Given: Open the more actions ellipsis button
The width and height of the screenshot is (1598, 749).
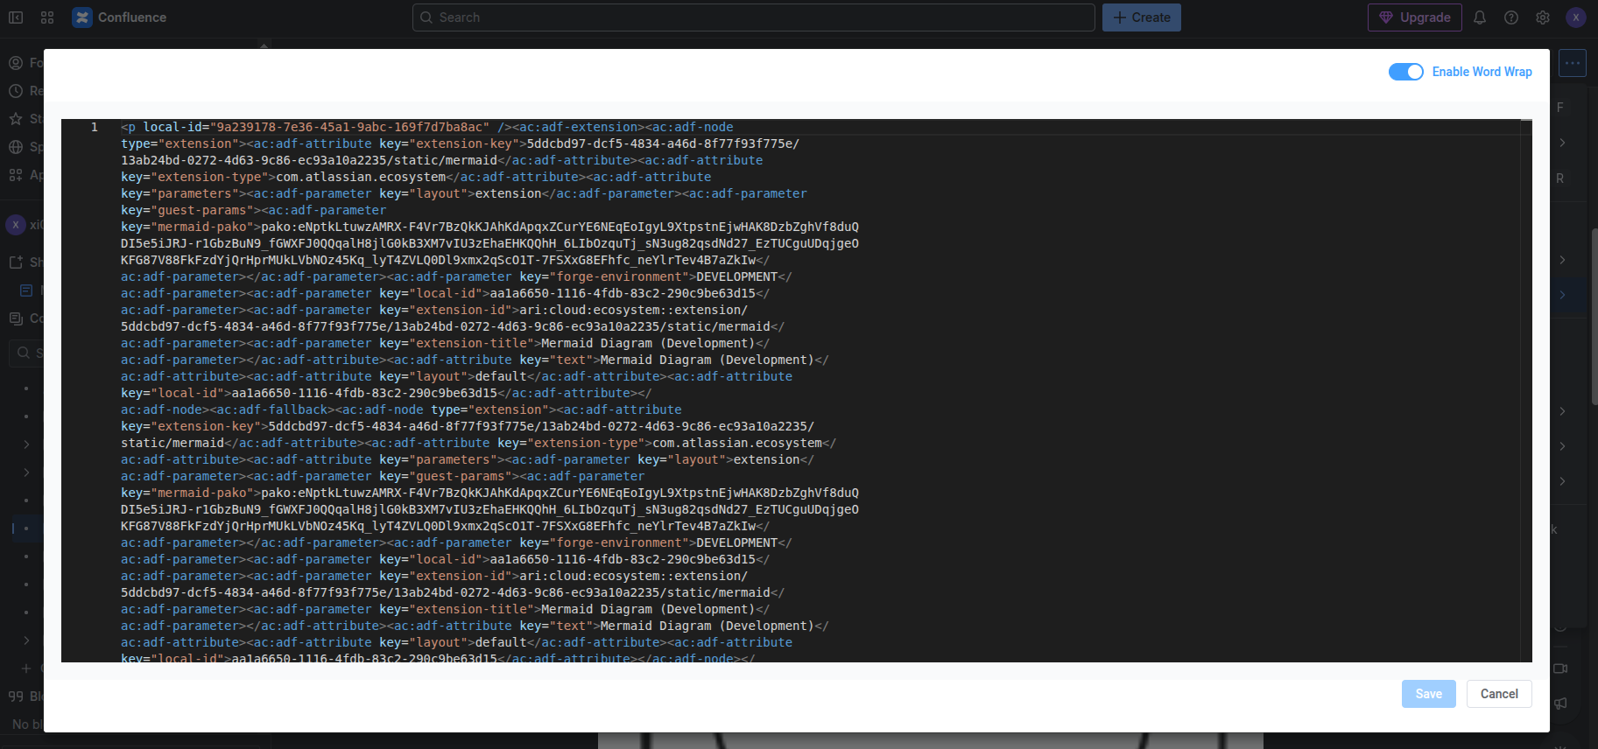Looking at the screenshot, I should point(1573,63).
